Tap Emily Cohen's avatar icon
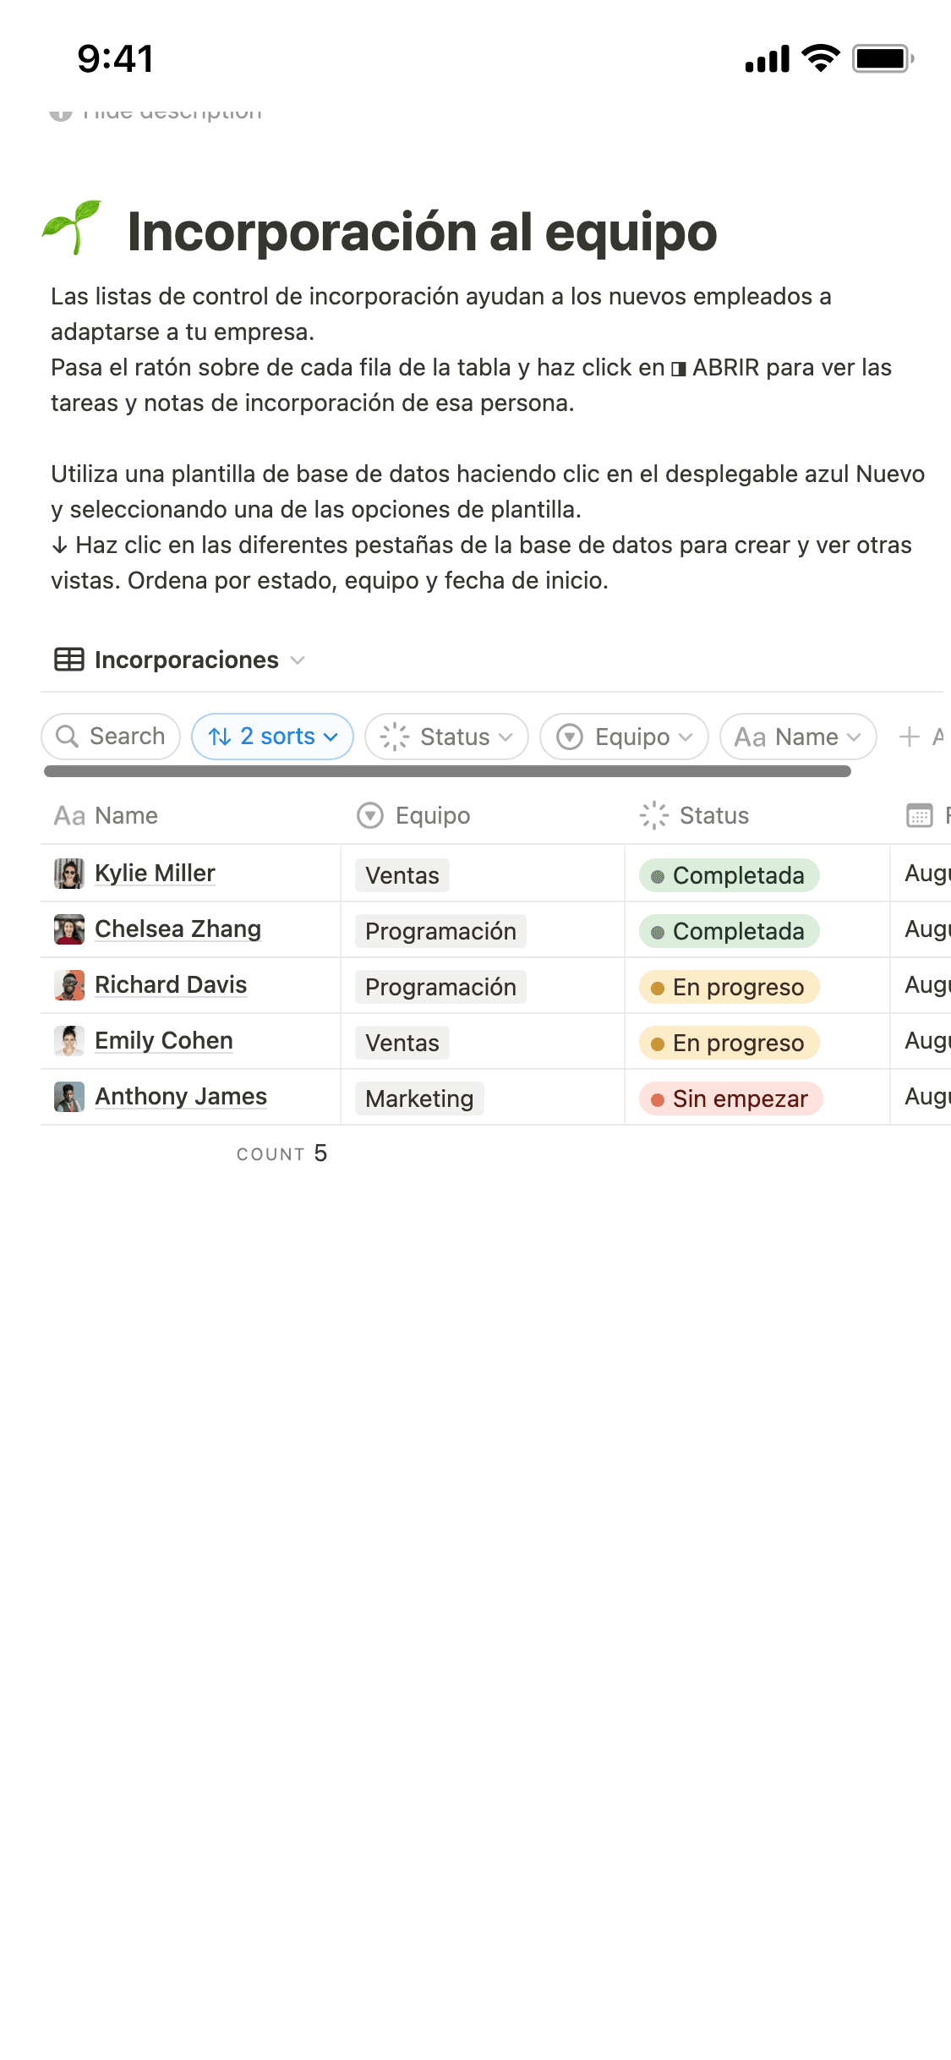 [x=69, y=1041]
